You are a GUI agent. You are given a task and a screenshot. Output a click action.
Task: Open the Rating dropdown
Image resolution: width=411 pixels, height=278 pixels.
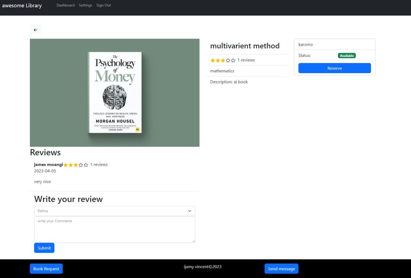click(114, 211)
